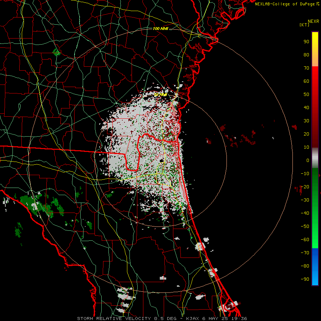Click the 50 value on the velocity scale
The image size is (321, 321).
306,95
